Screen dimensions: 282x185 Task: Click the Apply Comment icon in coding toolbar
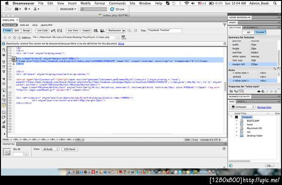point(4,112)
